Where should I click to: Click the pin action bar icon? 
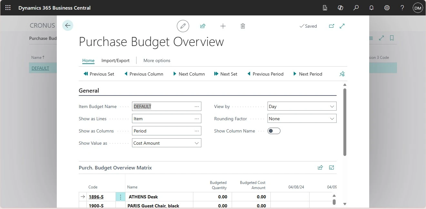[x=342, y=74]
